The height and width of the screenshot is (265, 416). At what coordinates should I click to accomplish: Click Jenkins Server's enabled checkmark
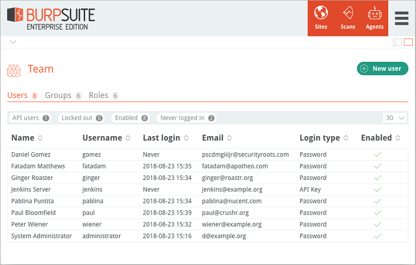click(x=377, y=189)
